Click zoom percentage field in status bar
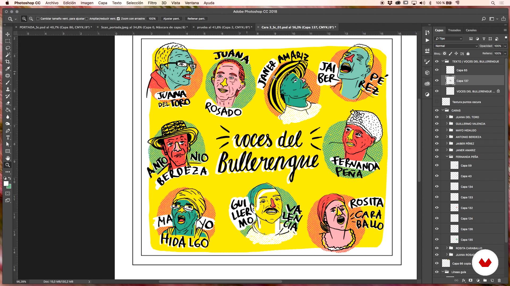The height and width of the screenshot is (286, 510). [x=21, y=281]
